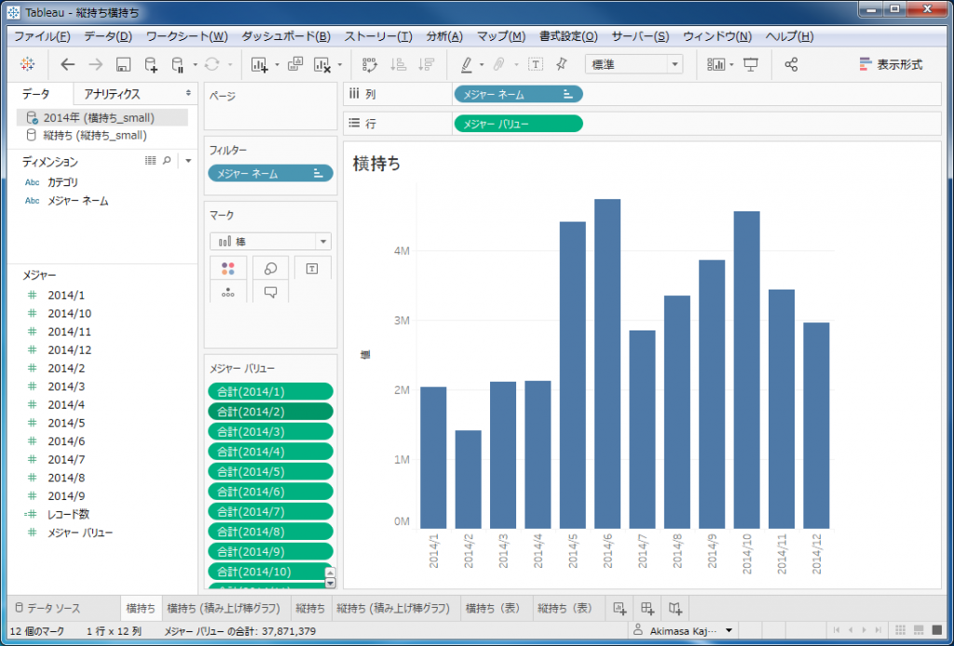954x646 pixels.
Task: Sort bars in ascending order
Action: coord(400,64)
